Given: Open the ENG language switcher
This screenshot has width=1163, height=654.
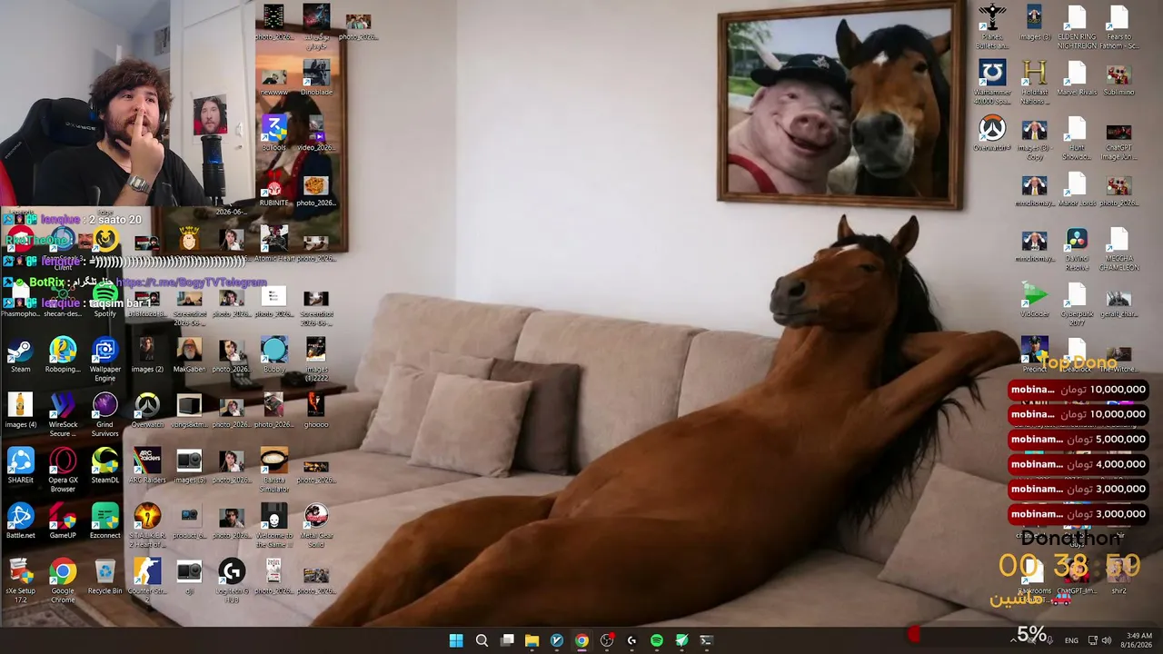Looking at the screenshot, I should point(1071,640).
